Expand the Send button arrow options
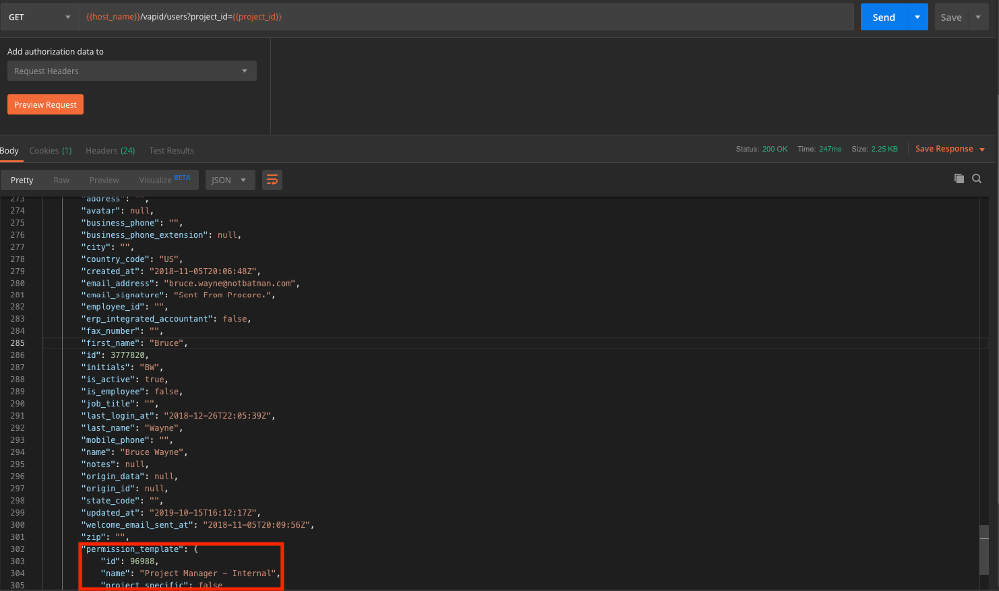The width and height of the screenshot is (999, 591). pyautogui.click(x=917, y=17)
